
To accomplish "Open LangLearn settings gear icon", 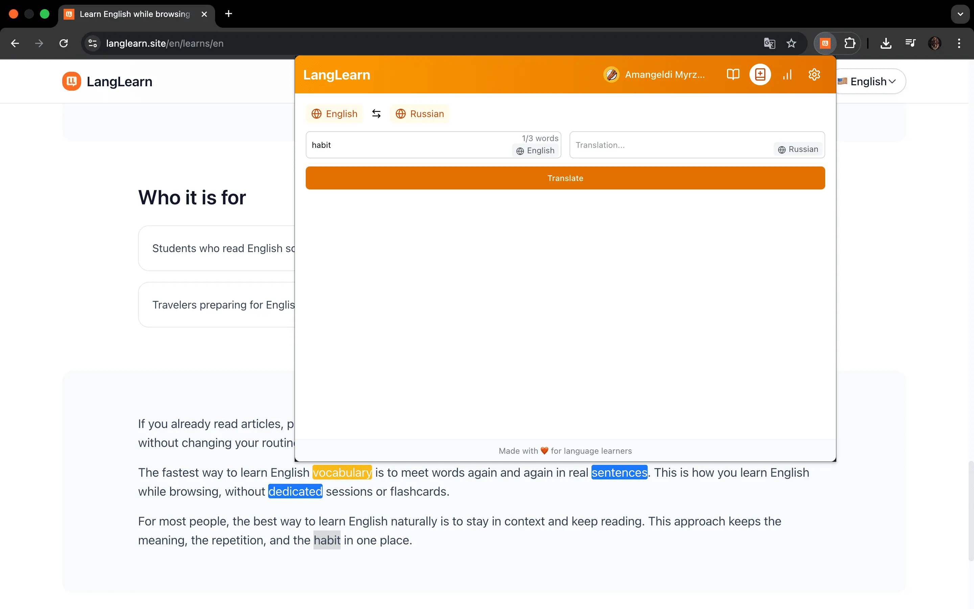I will [x=814, y=74].
